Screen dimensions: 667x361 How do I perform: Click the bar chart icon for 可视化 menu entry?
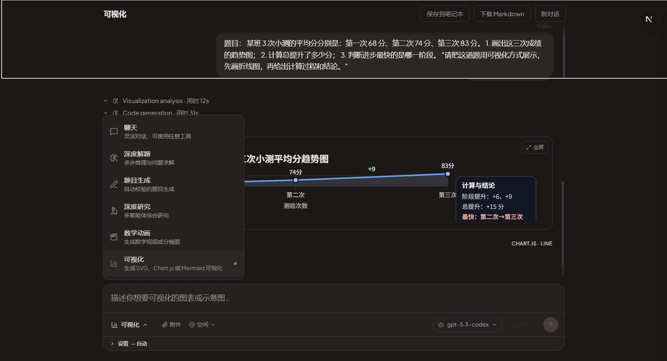coord(114,263)
